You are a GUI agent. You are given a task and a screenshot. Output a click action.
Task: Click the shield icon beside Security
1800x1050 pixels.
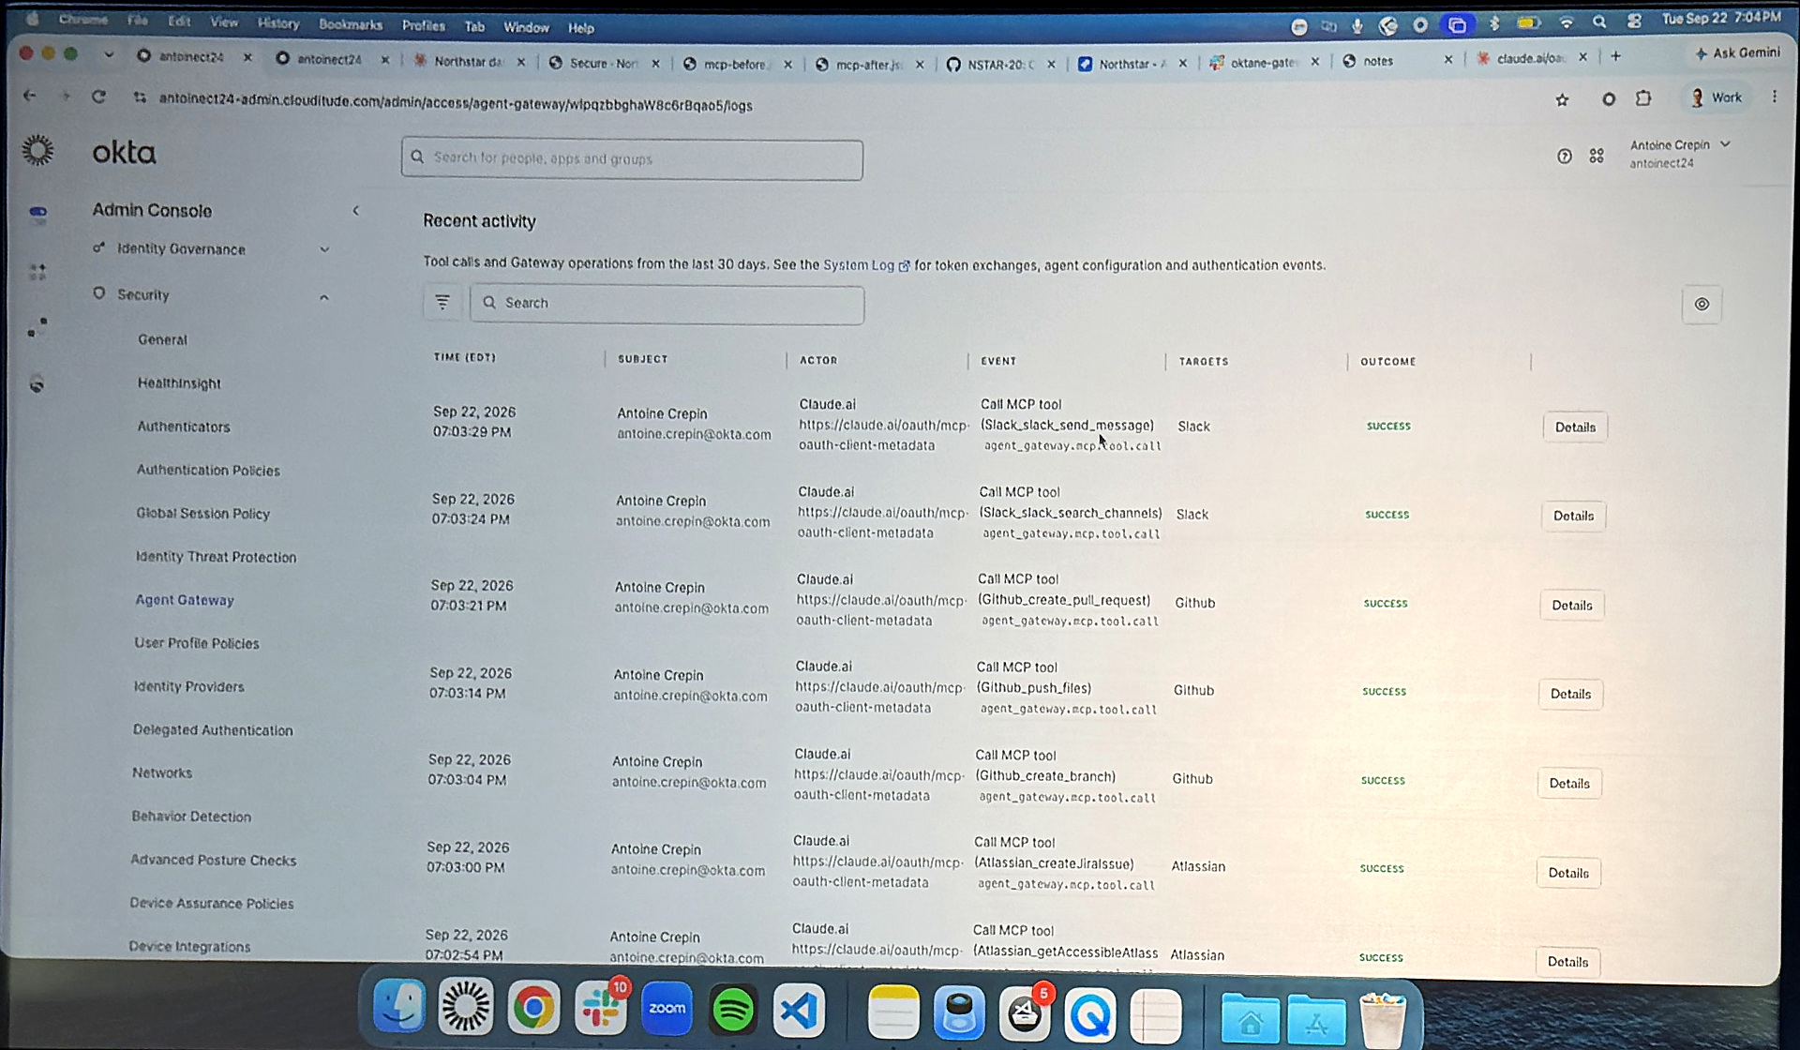[x=98, y=293]
